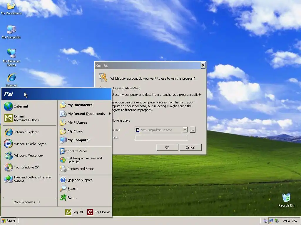Open My Music folder
Screen dimensions: 301x225
tap(85, 131)
